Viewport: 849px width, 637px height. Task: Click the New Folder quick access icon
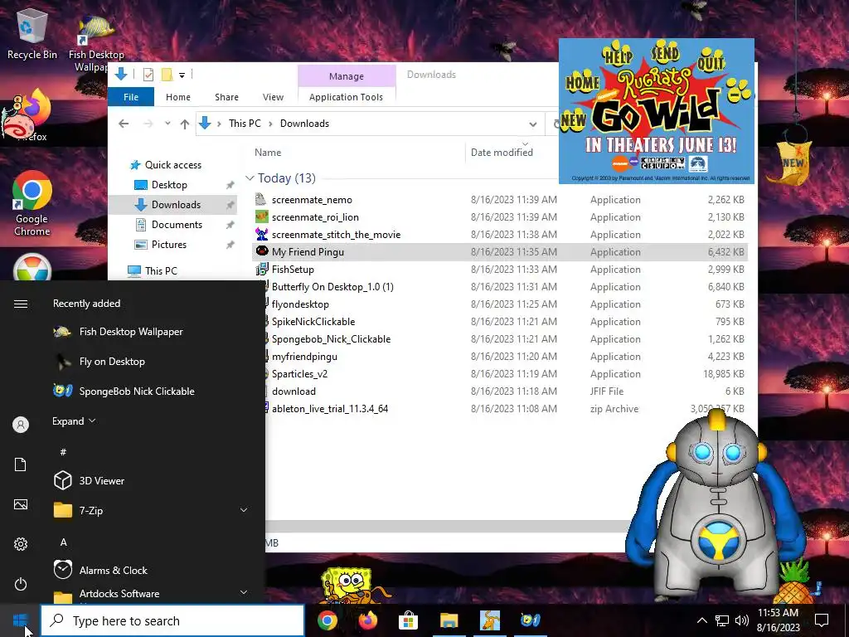[x=167, y=74]
